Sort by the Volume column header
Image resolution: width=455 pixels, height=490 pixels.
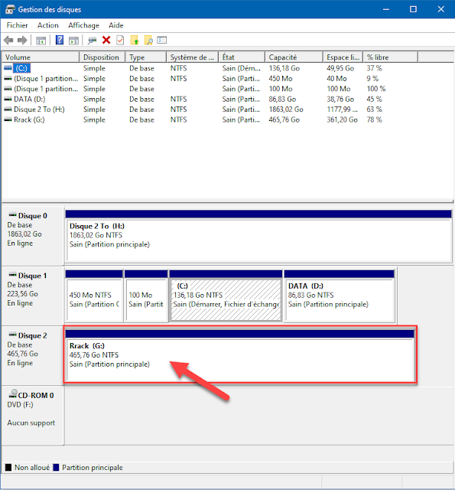click(41, 57)
